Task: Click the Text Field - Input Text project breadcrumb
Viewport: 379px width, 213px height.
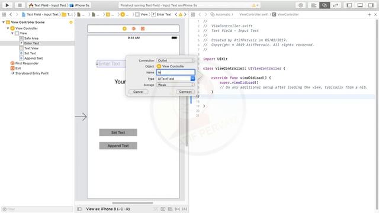Action: [40, 14]
